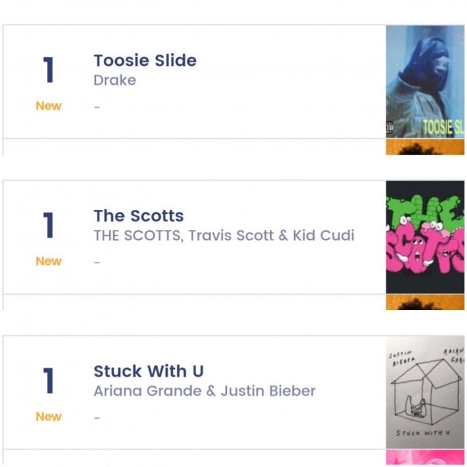This screenshot has width=467, height=467.
Task: Select The Scotts song title
Action: click(139, 216)
